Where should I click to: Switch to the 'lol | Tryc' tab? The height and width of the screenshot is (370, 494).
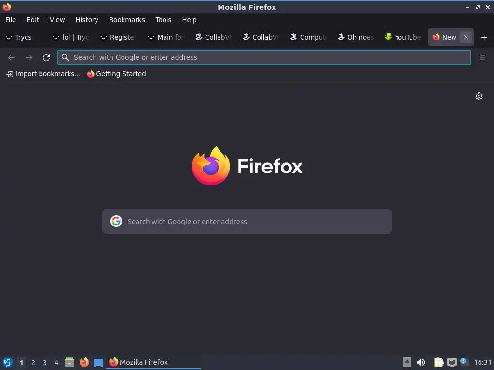(x=72, y=37)
